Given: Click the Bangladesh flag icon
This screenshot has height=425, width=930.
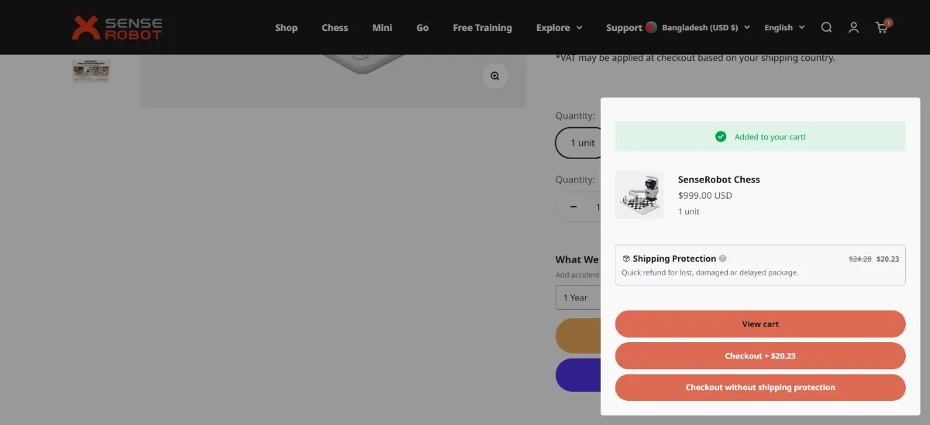Looking at the screenshot, I should (x=650, y=28).
